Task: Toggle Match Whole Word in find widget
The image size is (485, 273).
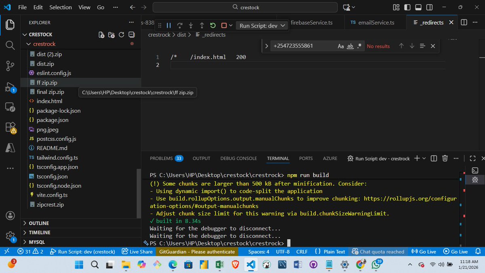Action: point(350,46)
